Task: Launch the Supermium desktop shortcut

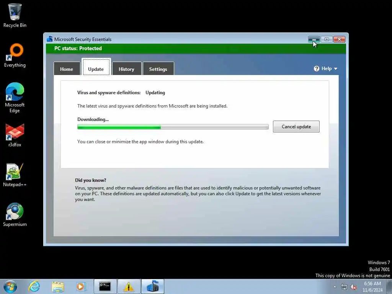Action: click(15, 214)
